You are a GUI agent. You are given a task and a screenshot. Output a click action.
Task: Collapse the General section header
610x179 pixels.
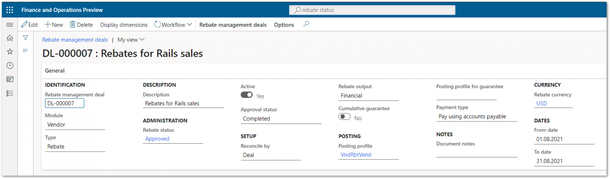click(55, 71)
